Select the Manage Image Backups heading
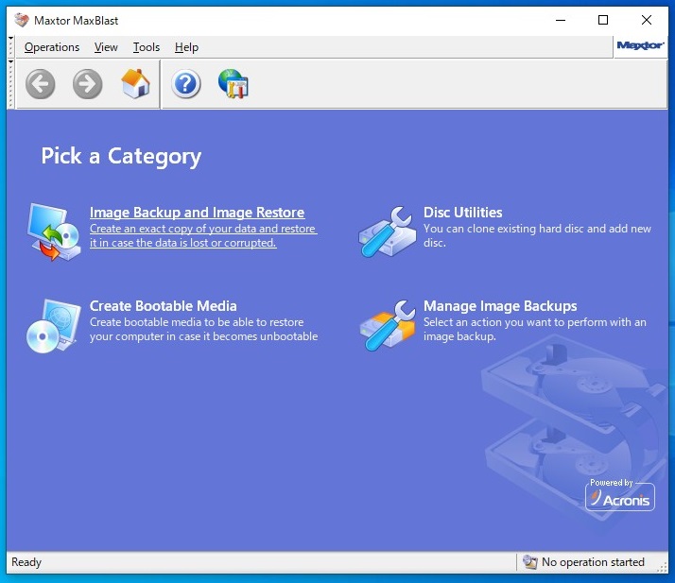 [x=500, y=306]
